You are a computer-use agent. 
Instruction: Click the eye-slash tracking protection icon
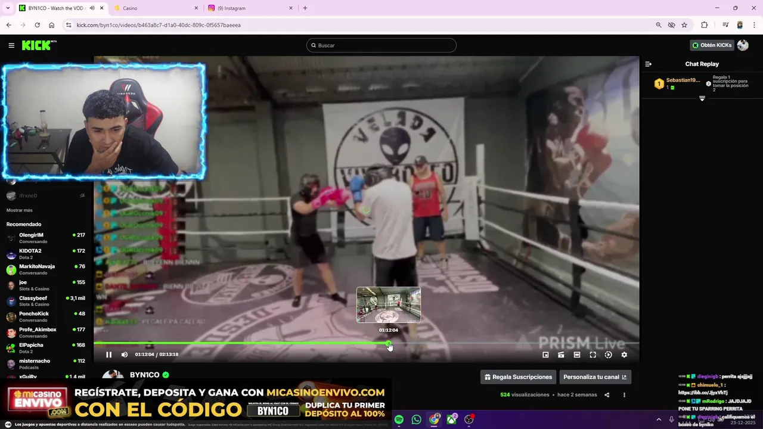coord(672,25)
